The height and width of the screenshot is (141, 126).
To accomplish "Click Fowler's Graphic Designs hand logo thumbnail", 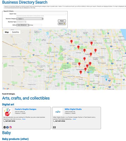I will [x=7, y=112].
